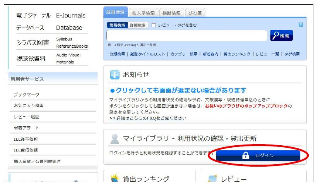Open the びわ庫 tab
The height and width of the screenshot is (186, 318).
coord(195,13)
